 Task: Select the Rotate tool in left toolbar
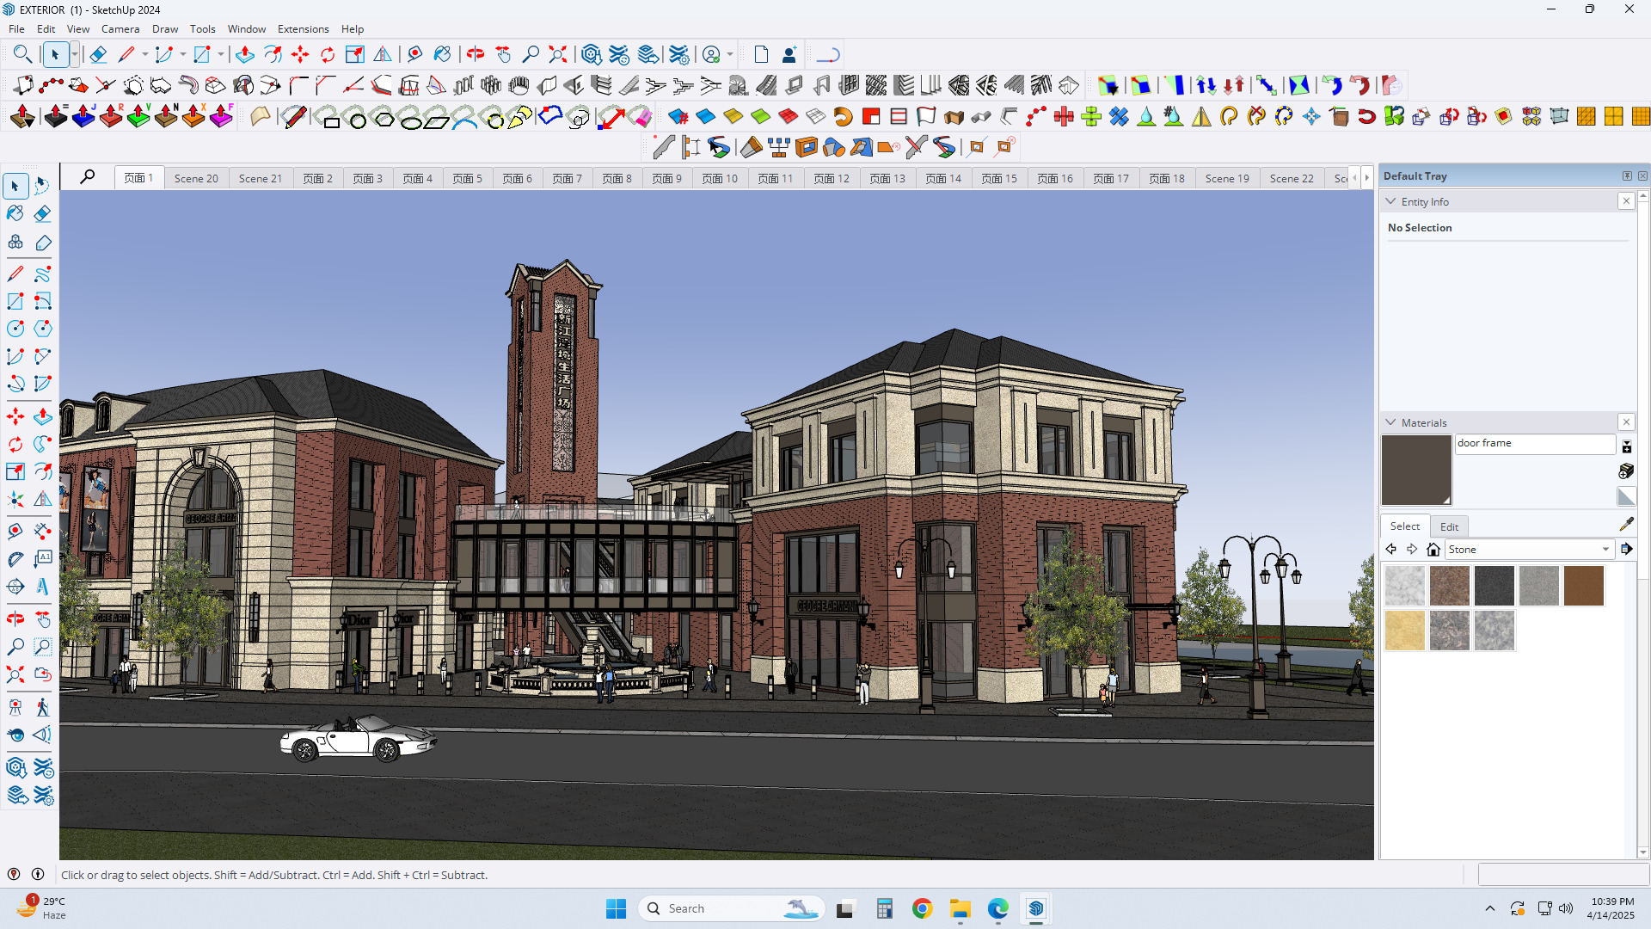click(x=15, y=445)
